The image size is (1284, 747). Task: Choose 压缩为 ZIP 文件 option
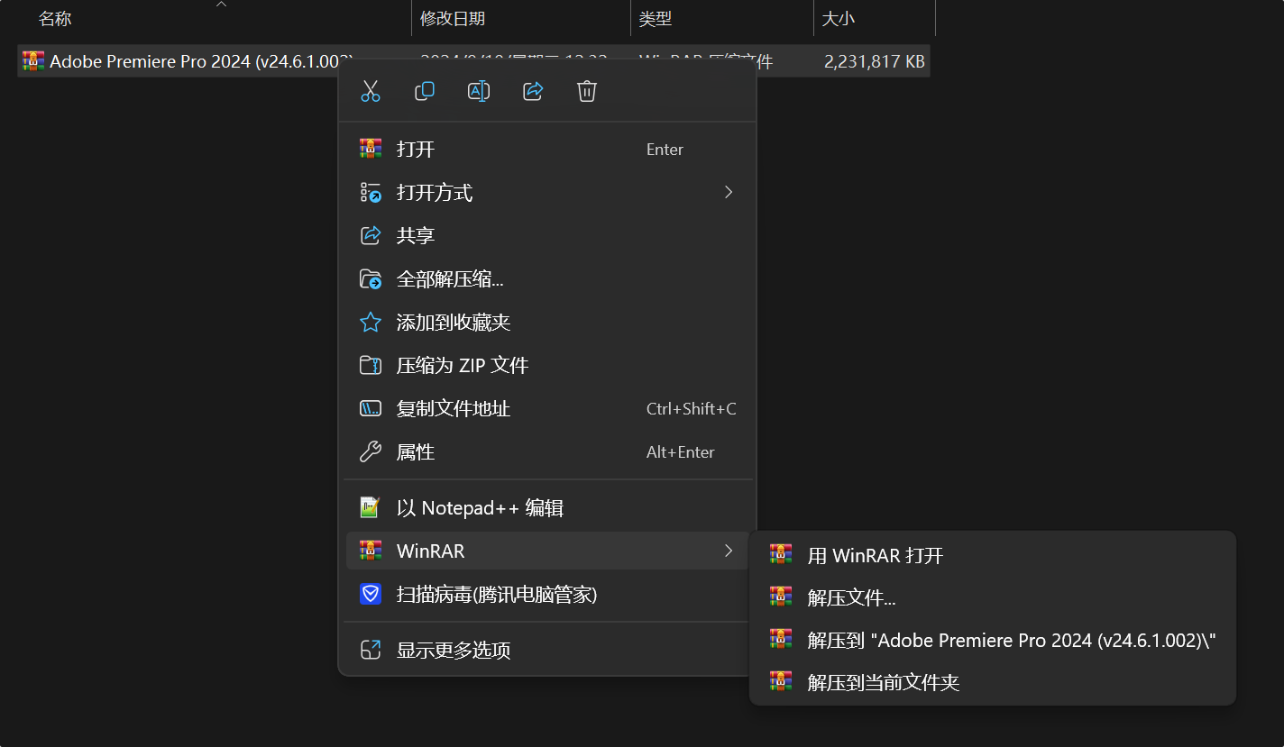[462, 366]
